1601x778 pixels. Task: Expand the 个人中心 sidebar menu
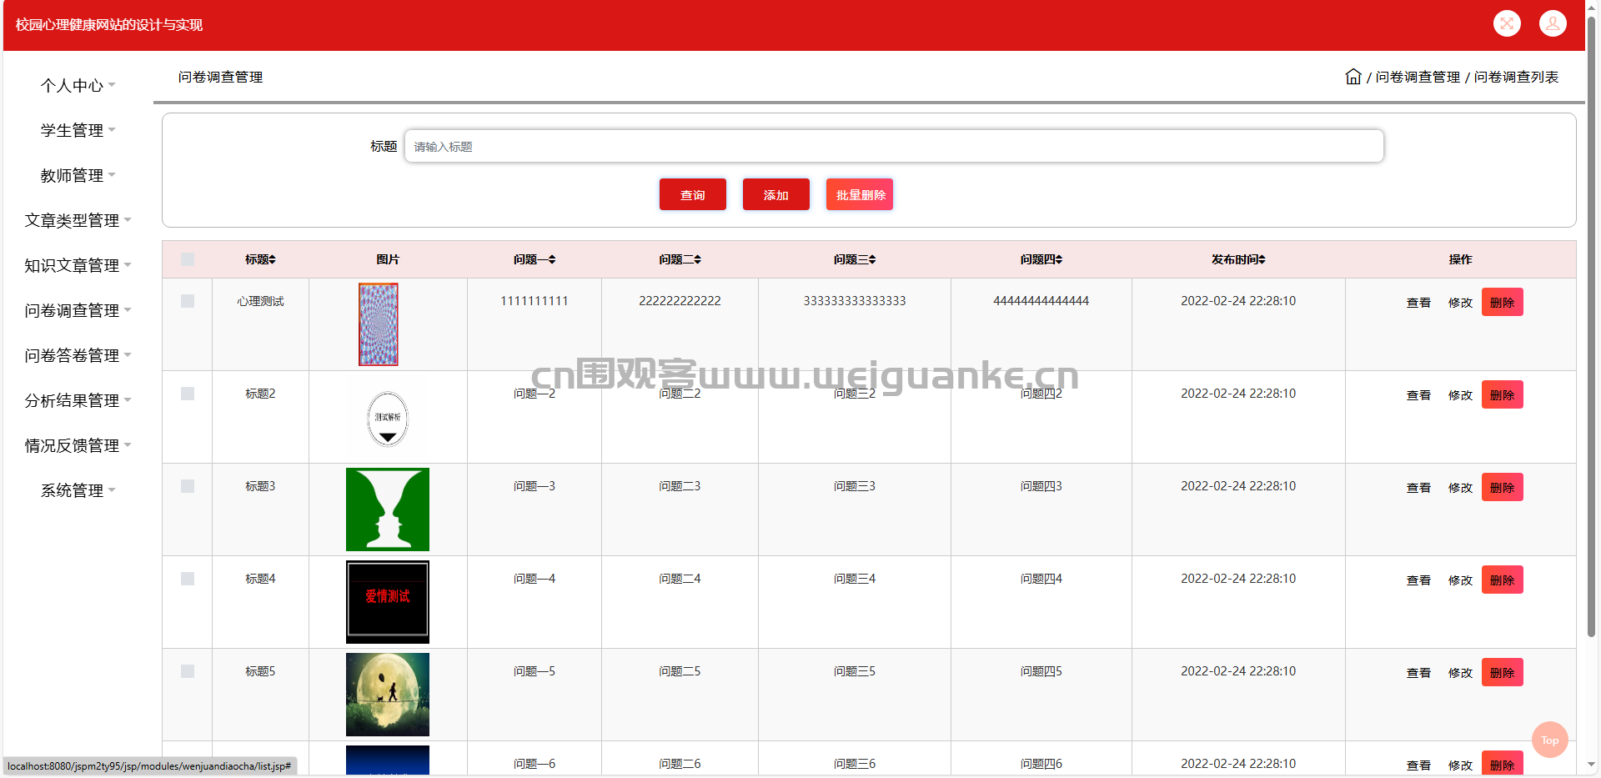[x=78, y=85]
